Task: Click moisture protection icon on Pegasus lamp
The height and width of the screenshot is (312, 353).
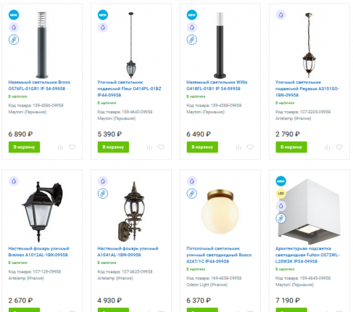Action: [281, 15]
